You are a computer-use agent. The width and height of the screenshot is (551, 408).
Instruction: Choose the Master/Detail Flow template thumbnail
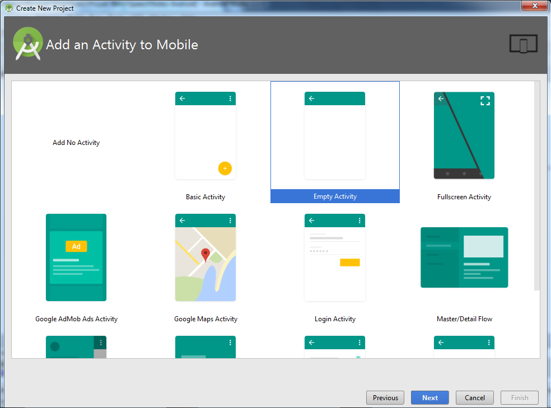pyautogui.click(x=464, y=257)
